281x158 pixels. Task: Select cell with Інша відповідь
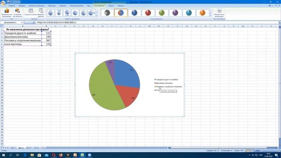coord(22,44)
